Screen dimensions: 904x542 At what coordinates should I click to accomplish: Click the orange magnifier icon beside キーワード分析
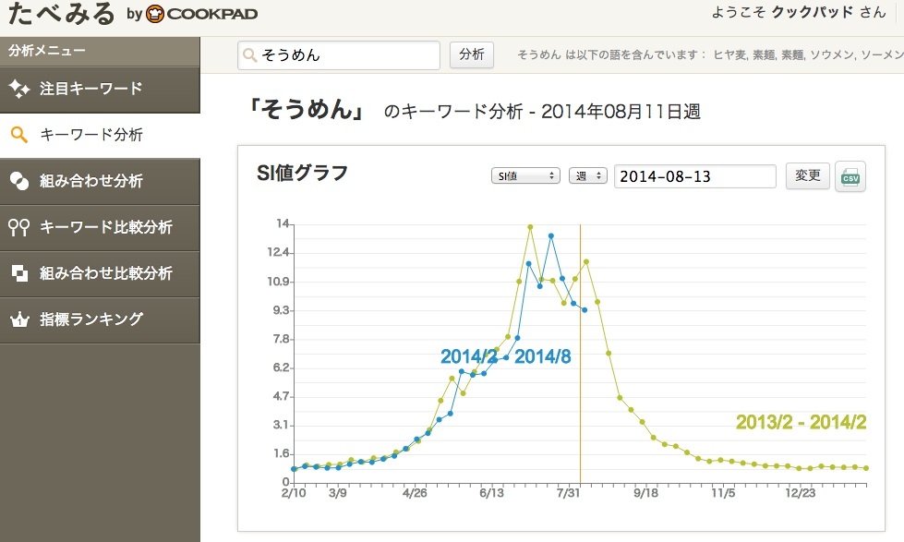coord(19,135)
